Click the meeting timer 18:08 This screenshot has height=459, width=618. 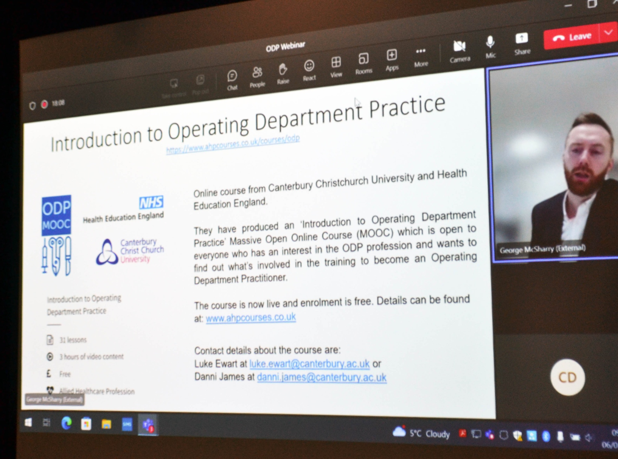(x=58, y=103)
